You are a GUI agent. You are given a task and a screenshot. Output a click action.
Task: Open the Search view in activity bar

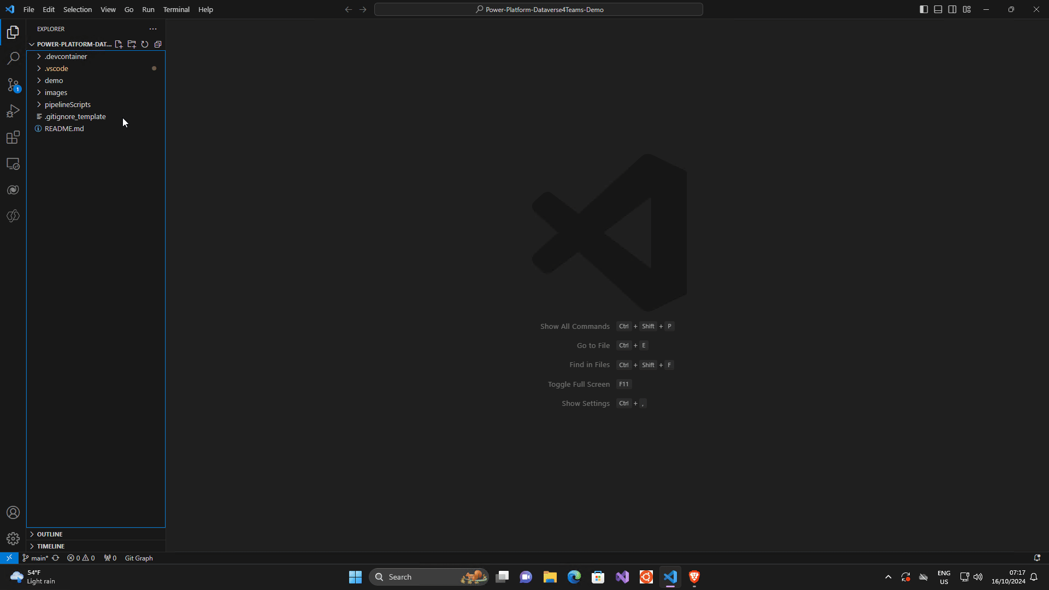tap(13, 58)
